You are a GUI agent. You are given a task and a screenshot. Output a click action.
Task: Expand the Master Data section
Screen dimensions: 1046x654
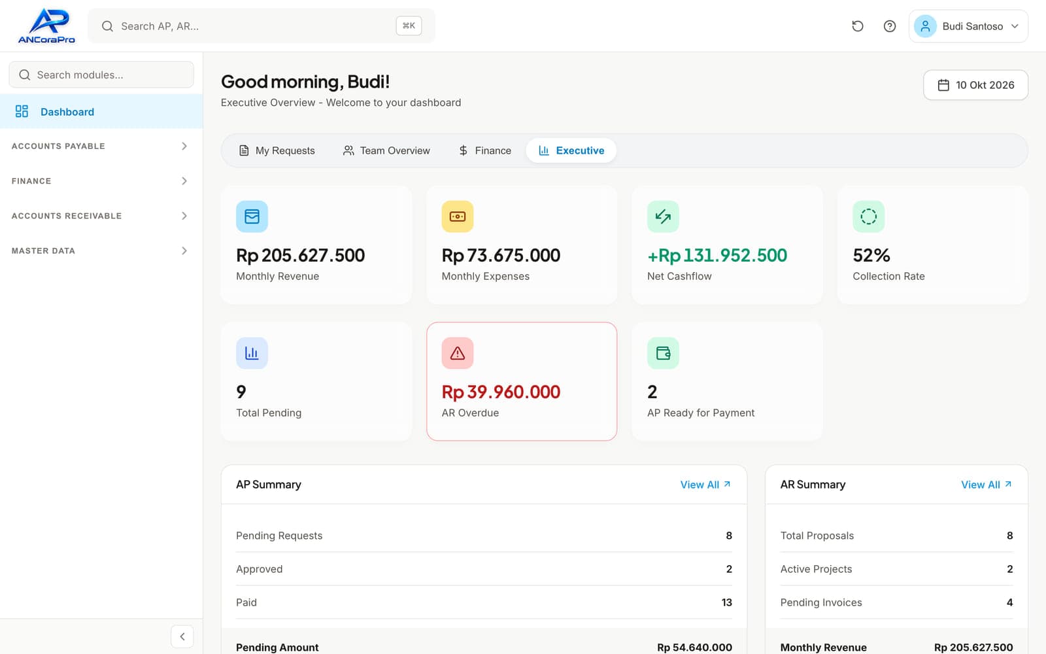pyautogui.click(x=101, y=250)
